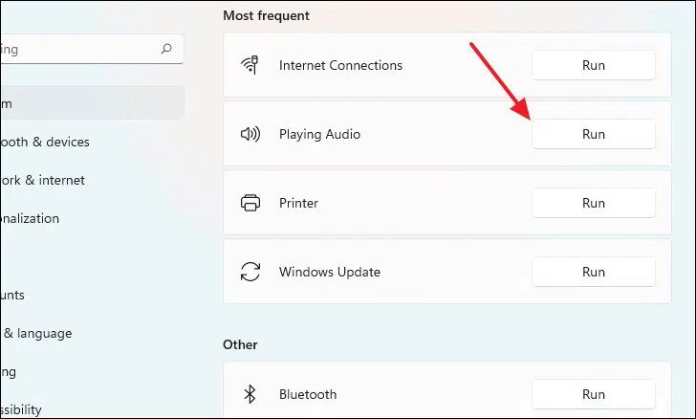Click the Printer label text
Viewport: 696px width, 419px height.
[x=298, y=203]
